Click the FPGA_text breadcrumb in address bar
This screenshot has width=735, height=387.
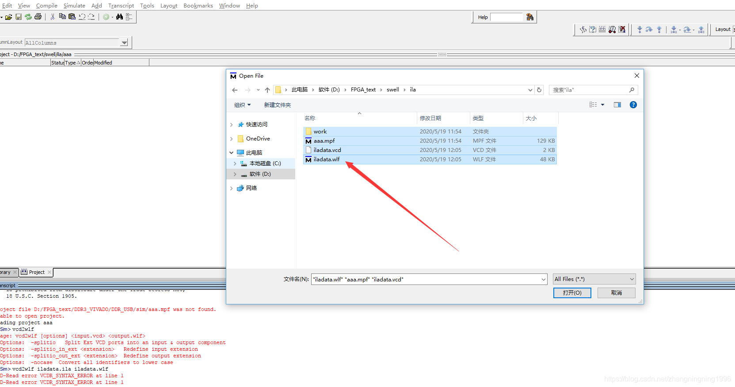point(363,90)
